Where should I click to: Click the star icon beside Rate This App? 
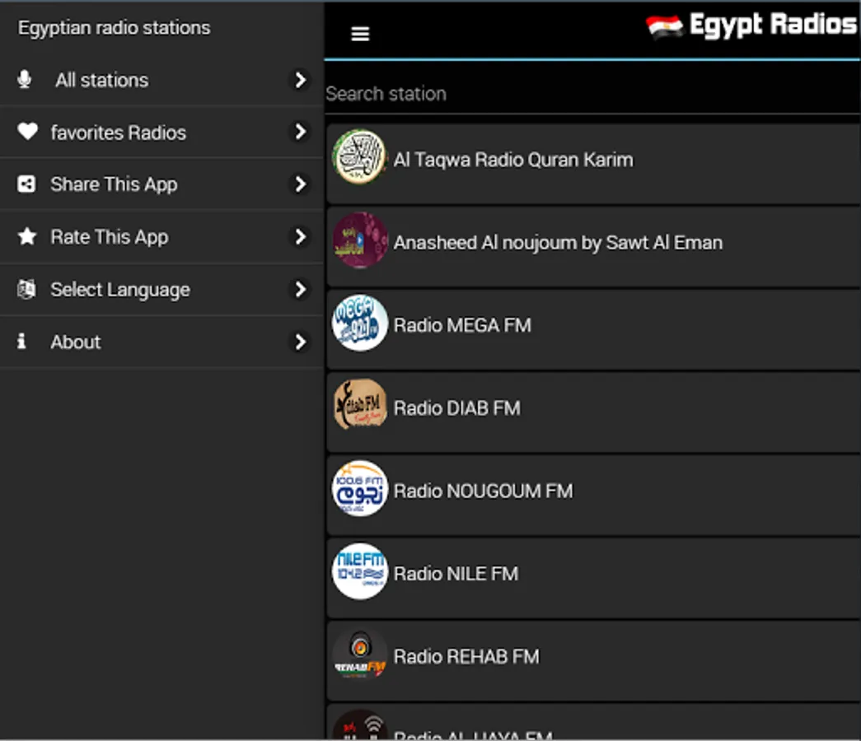(x=27, y=236)
